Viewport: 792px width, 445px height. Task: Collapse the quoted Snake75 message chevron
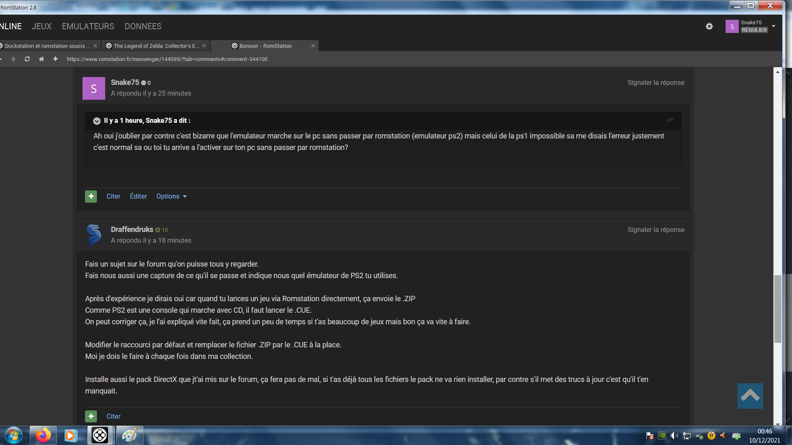[97, 121]
